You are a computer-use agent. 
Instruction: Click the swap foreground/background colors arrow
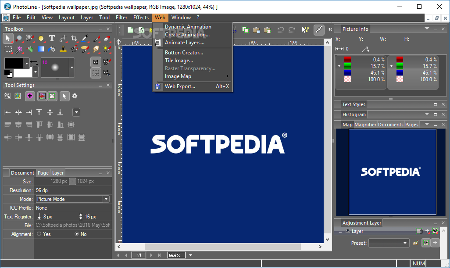tap(34, 63)
